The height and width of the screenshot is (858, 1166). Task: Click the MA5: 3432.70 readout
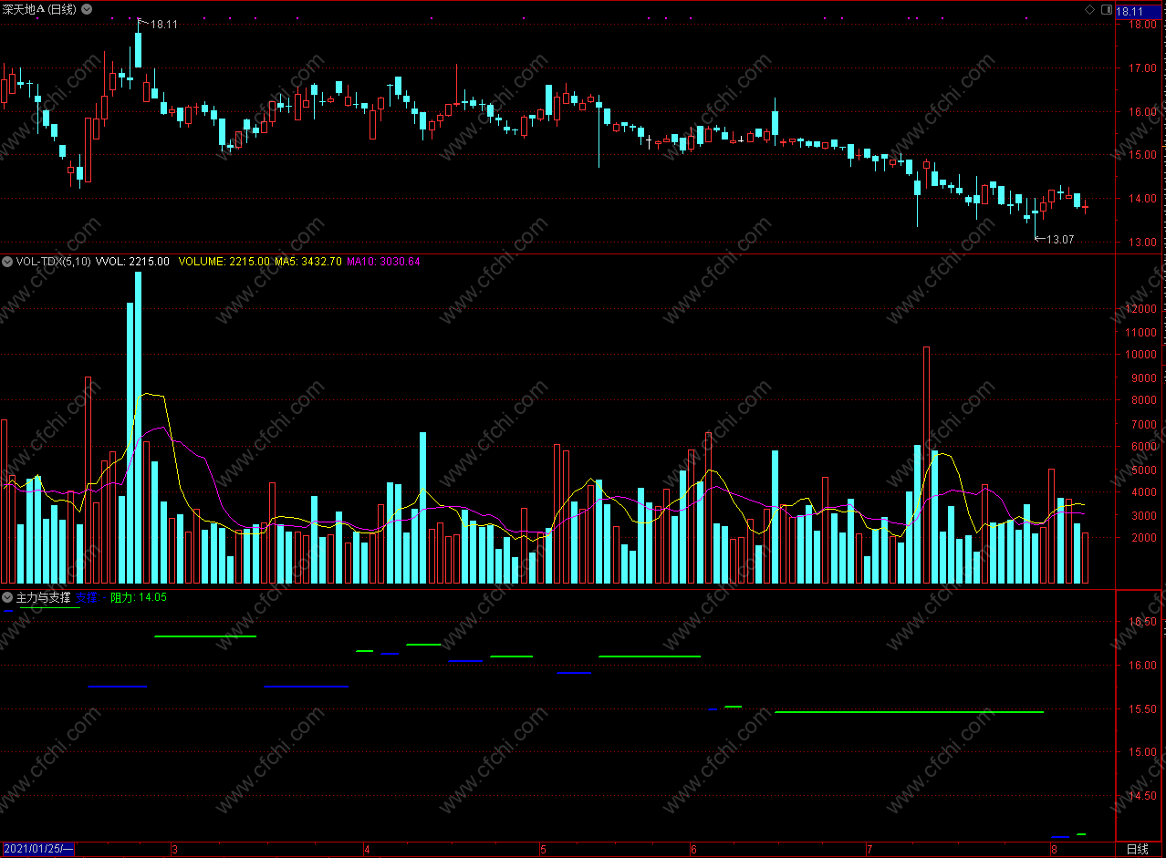point(308,261)
